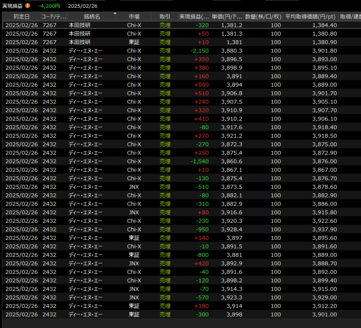Select the average cost 3,929.00
This screenshot has width=361, height=328.
324,298
